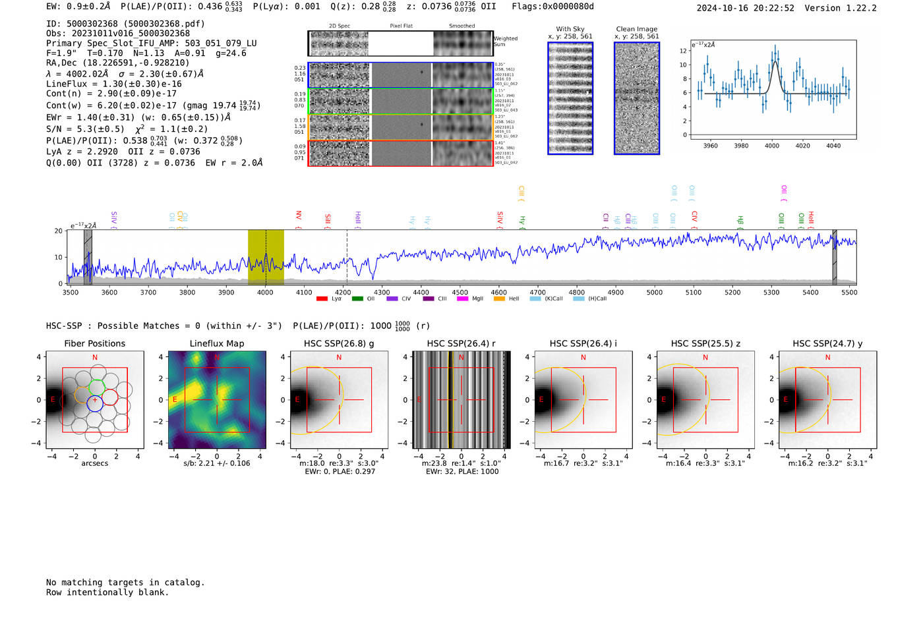923x628 pixels.
Task: Click the gray hatched band near 5460 Å
Action: pos(834,257)
